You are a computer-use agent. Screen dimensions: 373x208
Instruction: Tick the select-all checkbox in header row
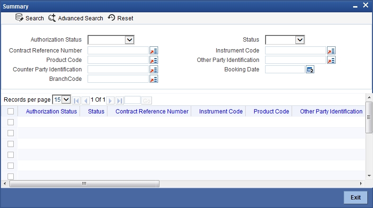click(11, 112)
